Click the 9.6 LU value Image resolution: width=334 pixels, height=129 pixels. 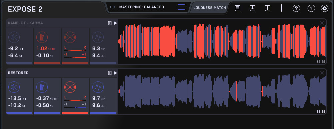(x=98, y=106)
